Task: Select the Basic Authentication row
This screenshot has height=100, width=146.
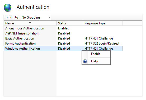Action: (63, 38)
